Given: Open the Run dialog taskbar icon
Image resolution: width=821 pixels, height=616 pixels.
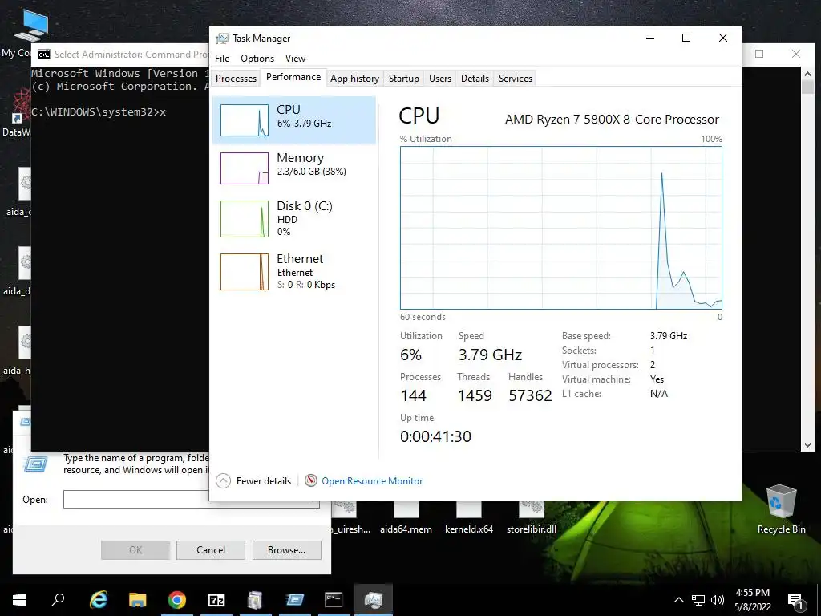Looking at the screenshot, I should [295, 600].
